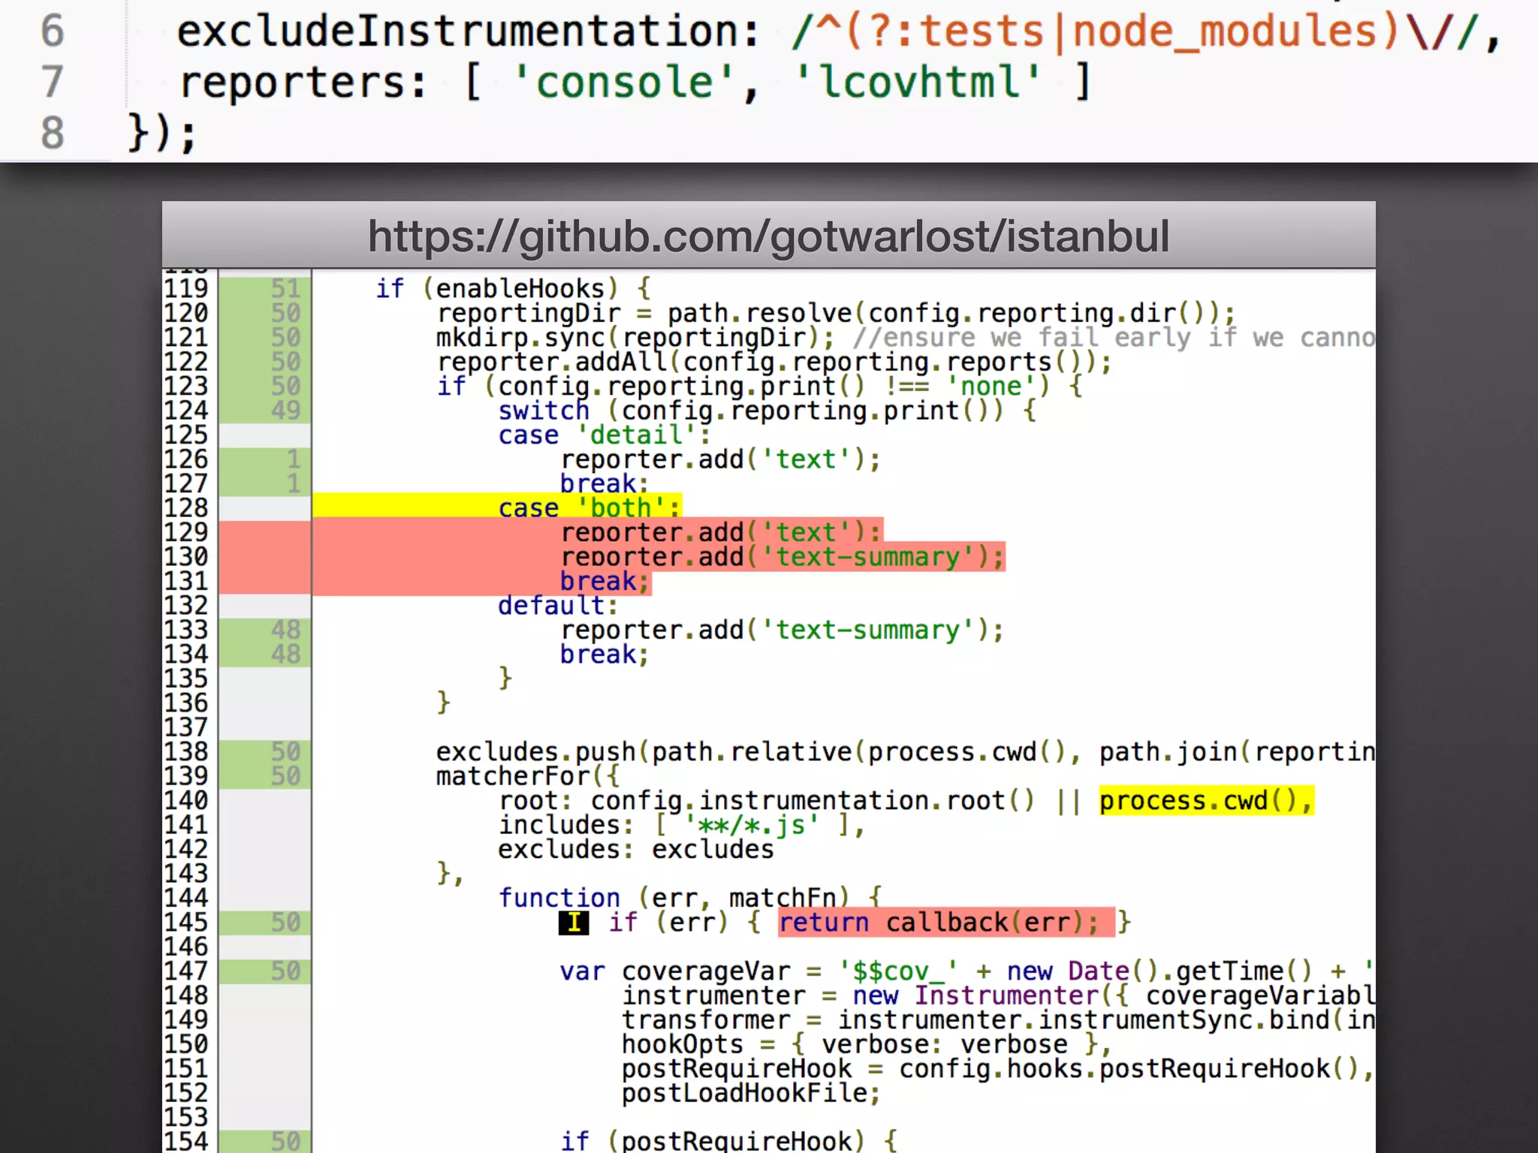The image size is (1538, 1153).
Task: Click the includes: [ '**/*.js' ] line
Action: coord(683,826)
